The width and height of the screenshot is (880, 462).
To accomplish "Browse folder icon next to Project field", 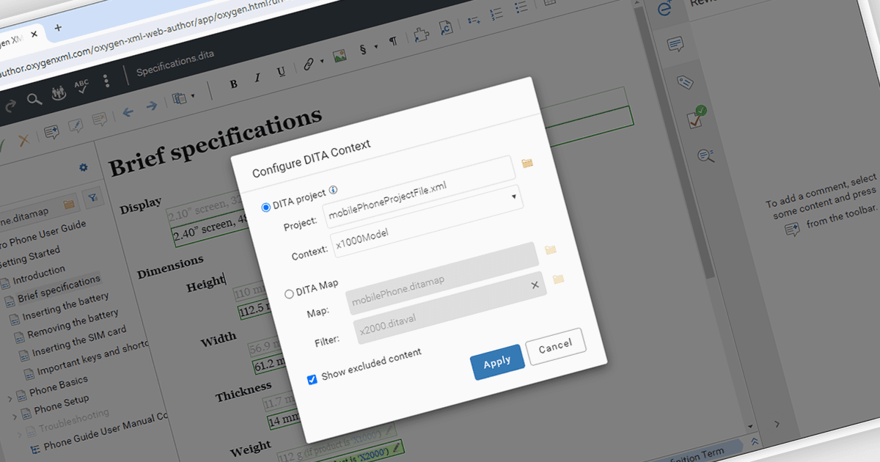I will [x=527, y=163].
